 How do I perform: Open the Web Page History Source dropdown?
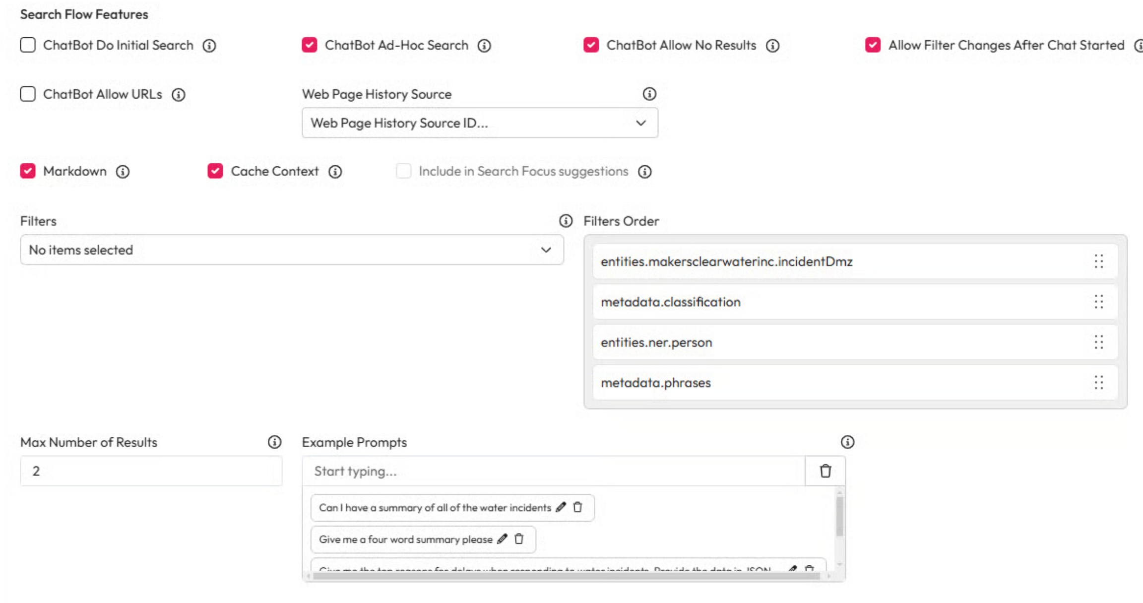pos(479,123)
